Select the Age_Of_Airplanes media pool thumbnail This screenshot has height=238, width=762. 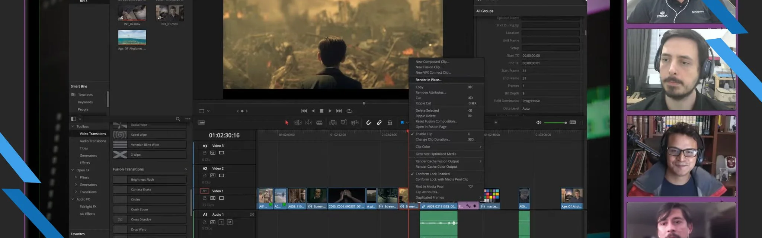(x=132, y=38)
